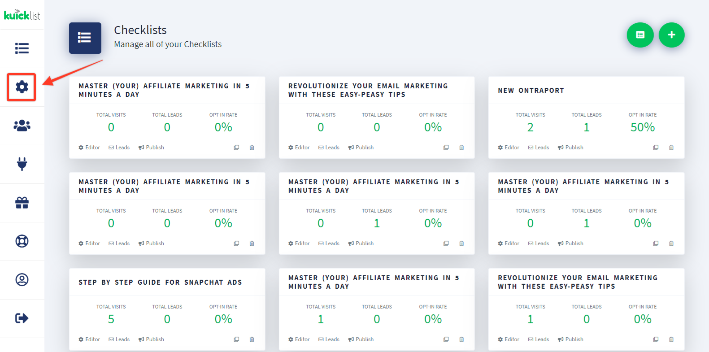The width and height of the screenshot is (709, 352).
Task: Click the green list-template round button
Action: [640, 35]
